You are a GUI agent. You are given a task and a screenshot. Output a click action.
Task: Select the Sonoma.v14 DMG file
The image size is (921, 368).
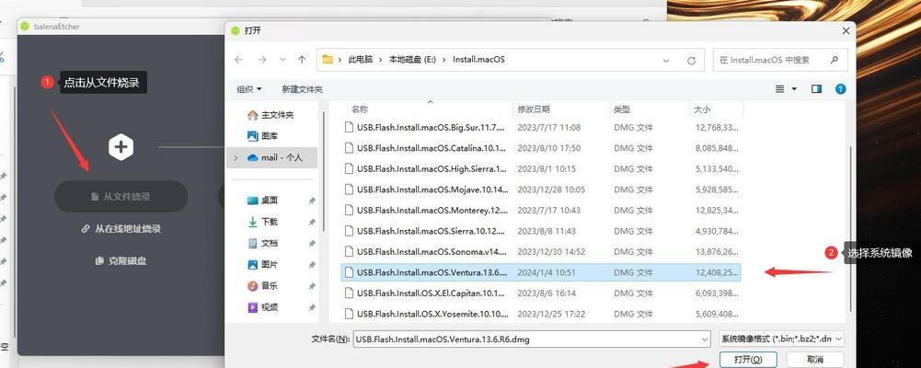click(541, 252)
